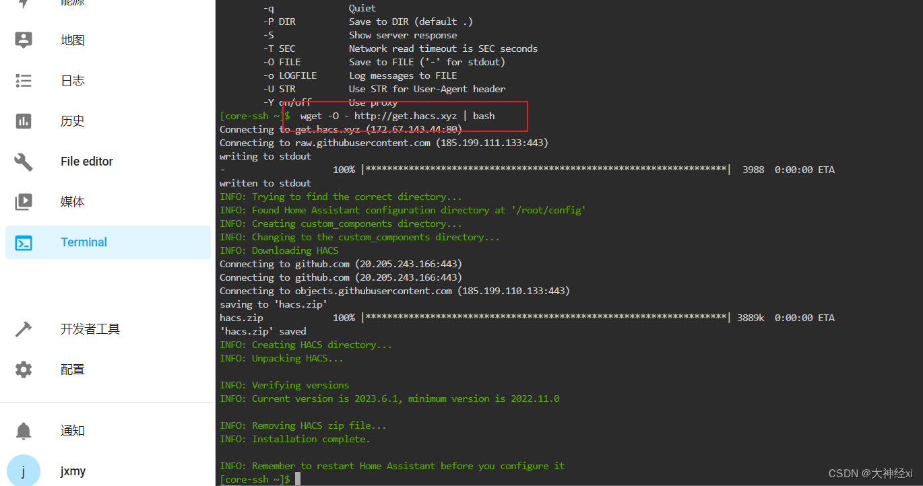Click the terminal cursor at the last prompt
The image size is (923, 486).
[x=297, y=479]
